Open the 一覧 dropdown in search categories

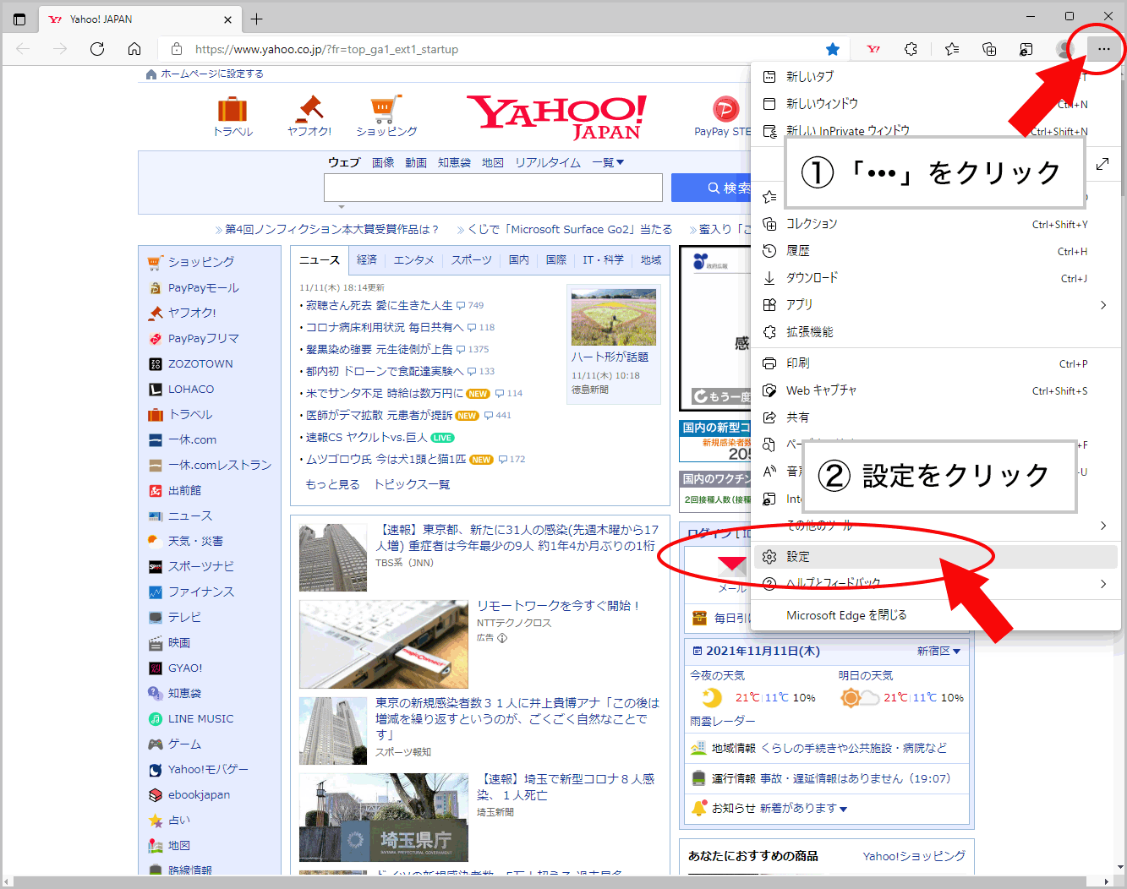tap(608, 162)
